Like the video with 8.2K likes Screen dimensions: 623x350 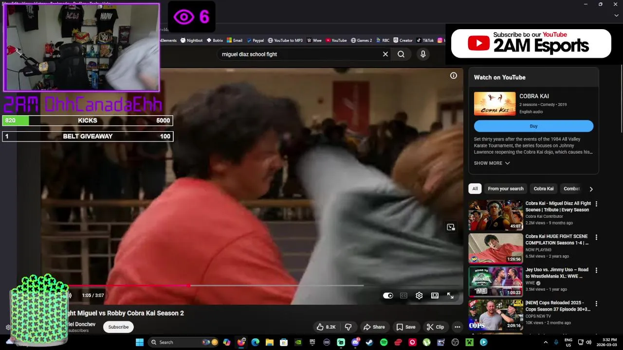pos(326,327)
